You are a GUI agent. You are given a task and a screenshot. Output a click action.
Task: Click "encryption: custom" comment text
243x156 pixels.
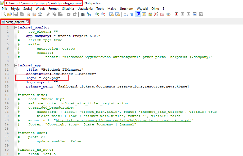(56, 48)
